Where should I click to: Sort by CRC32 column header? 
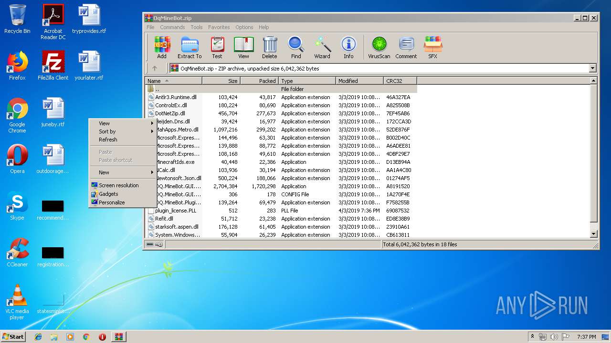point(400,81)
